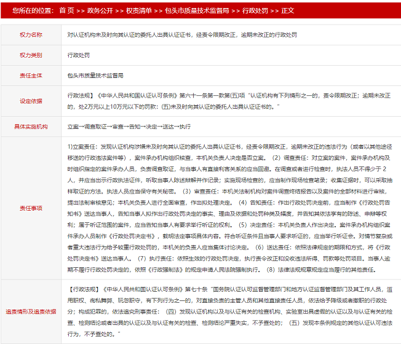Open 包头市质量技术监督局 in the breadcrumb path
401x344 pixels.
click(196, 10)
